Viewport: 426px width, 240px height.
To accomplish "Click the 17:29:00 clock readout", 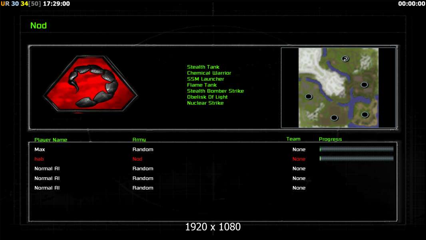I will click(x=56, y=4).
